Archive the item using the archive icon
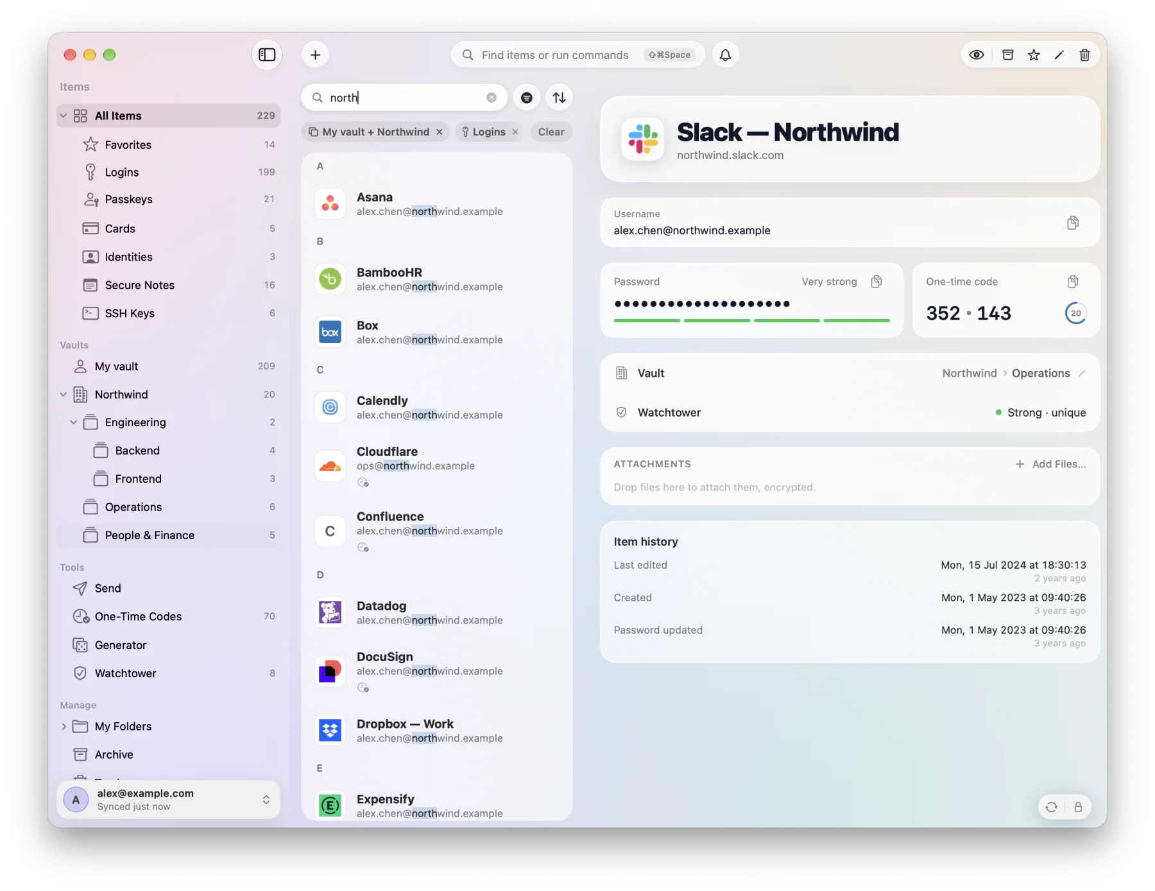The width and height of the screenshot is (1155, 891). (1007, 55)
